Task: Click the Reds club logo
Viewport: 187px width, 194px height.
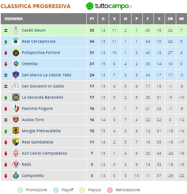Action: [16, 164]
